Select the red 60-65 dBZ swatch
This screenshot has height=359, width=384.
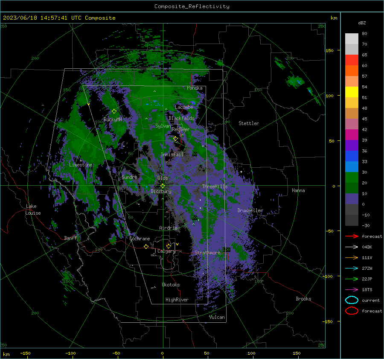coord(352,60)
